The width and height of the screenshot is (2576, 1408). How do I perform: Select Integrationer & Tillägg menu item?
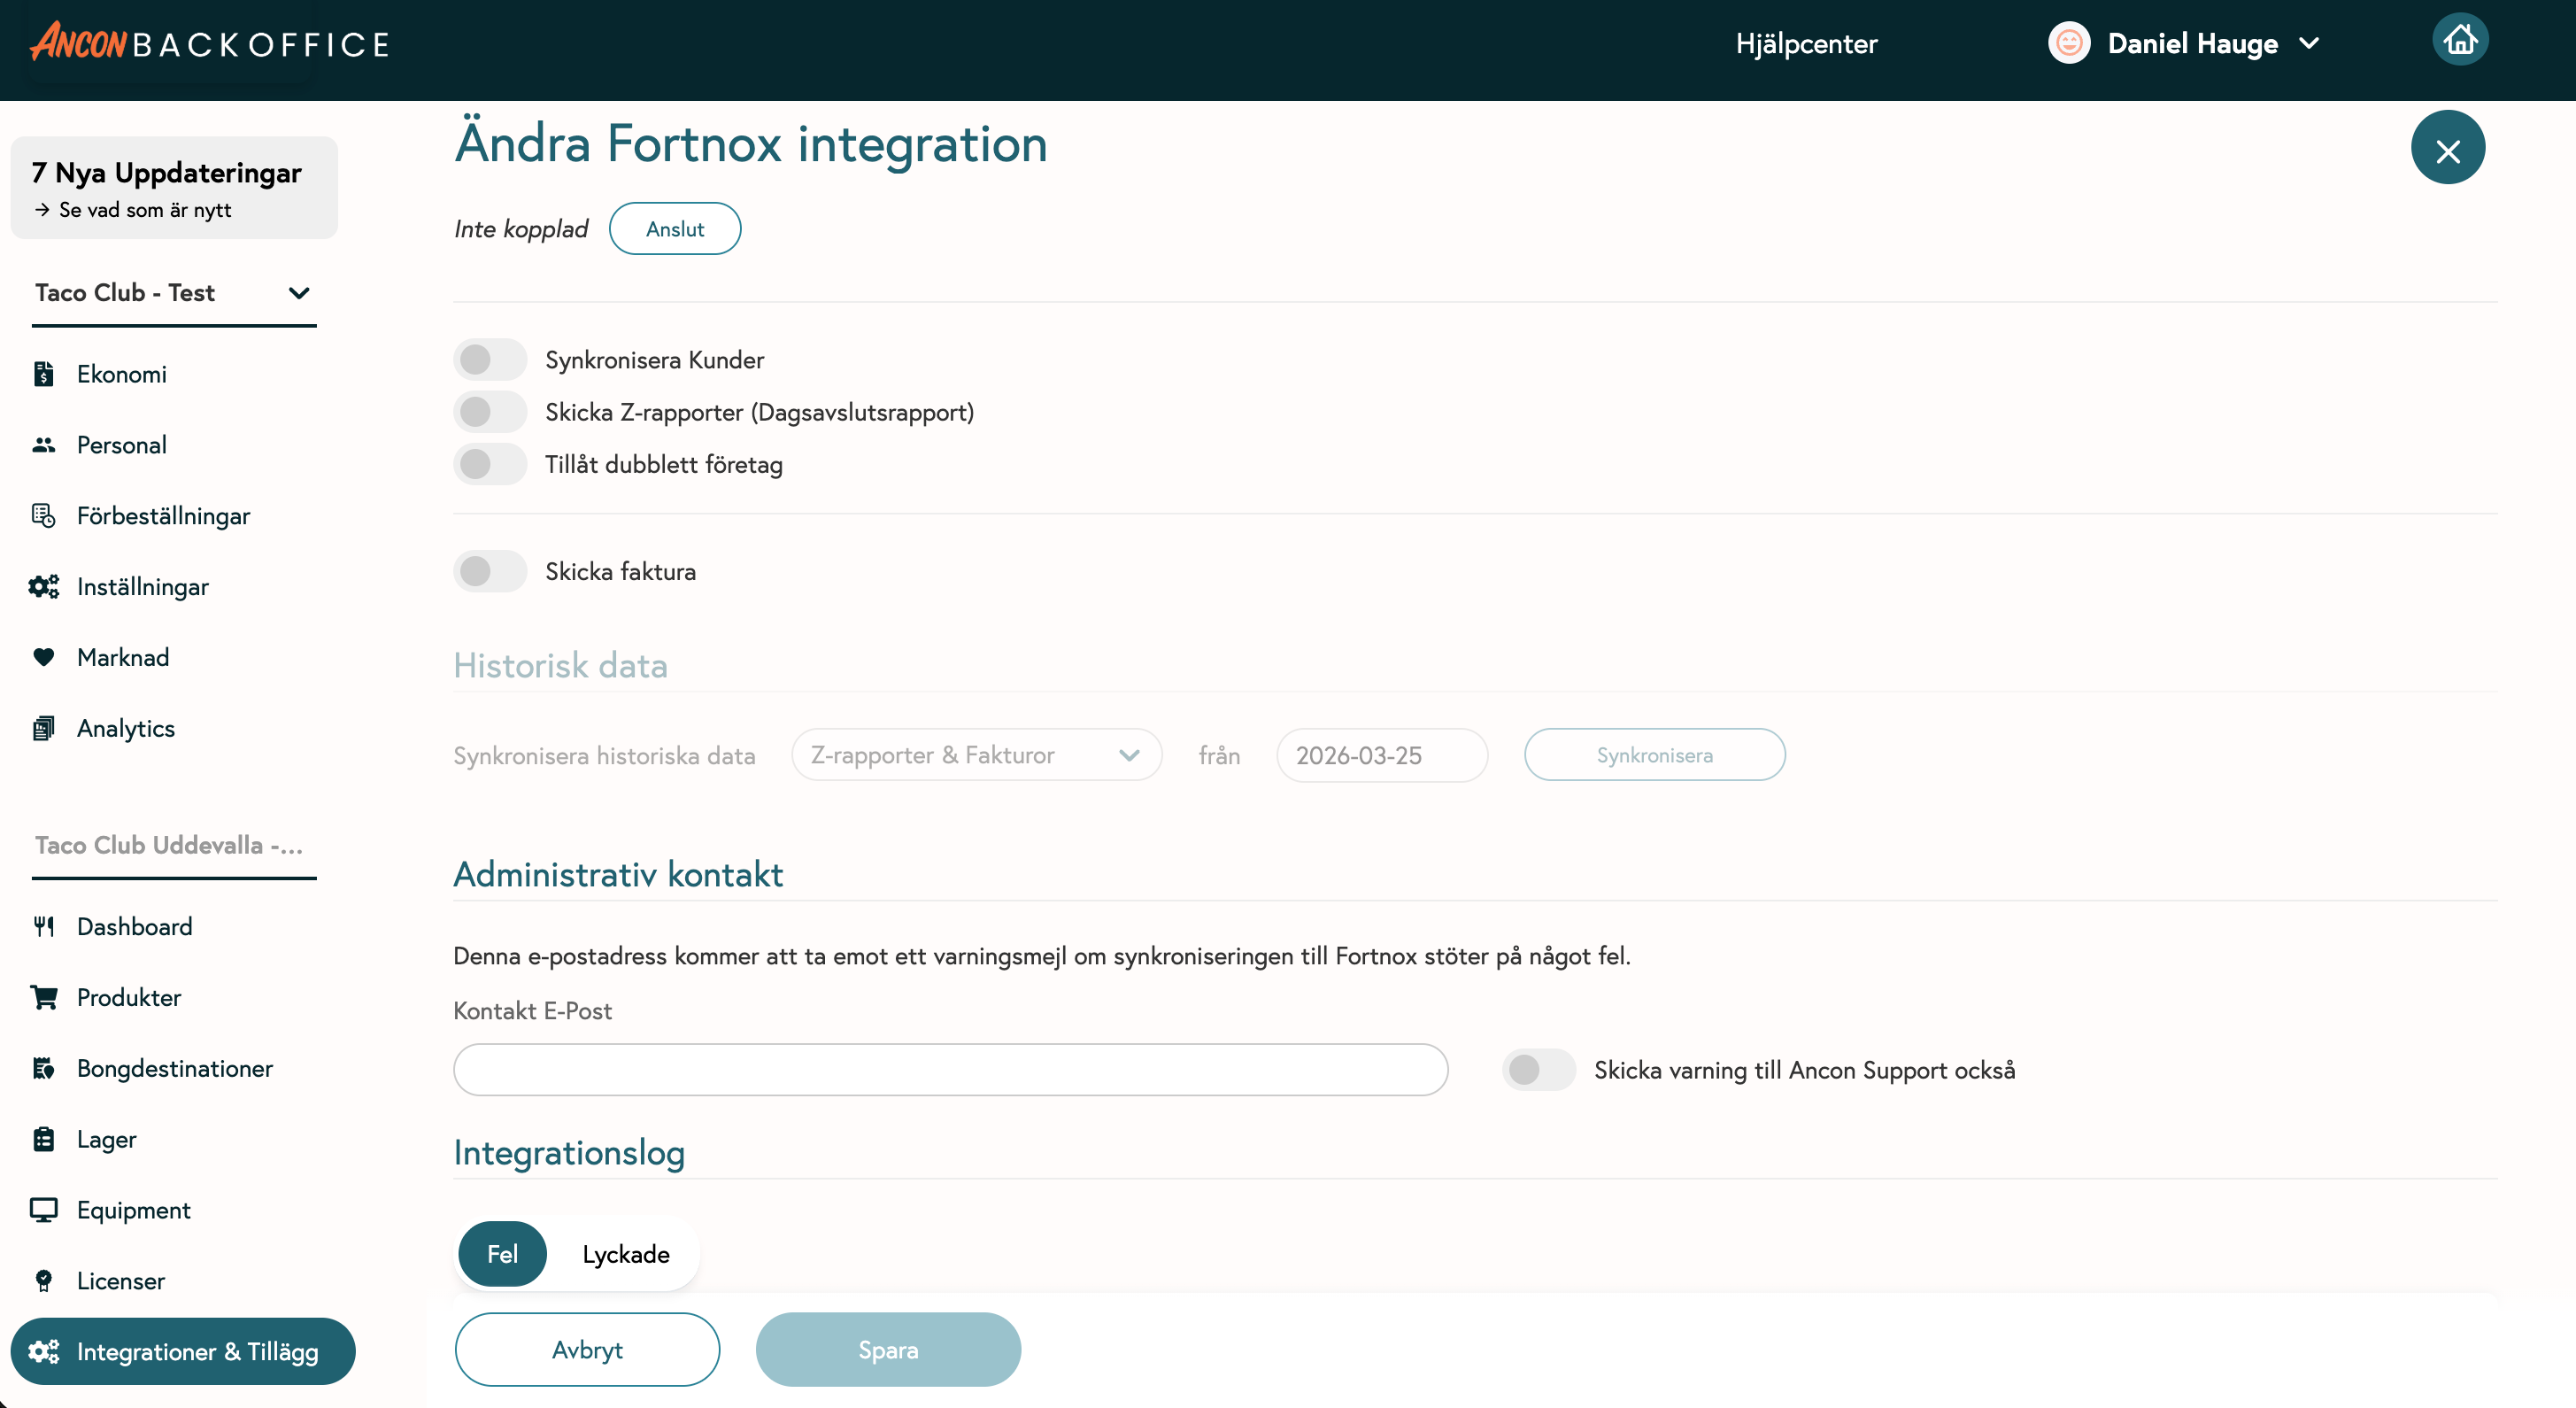pos(183,1352)
